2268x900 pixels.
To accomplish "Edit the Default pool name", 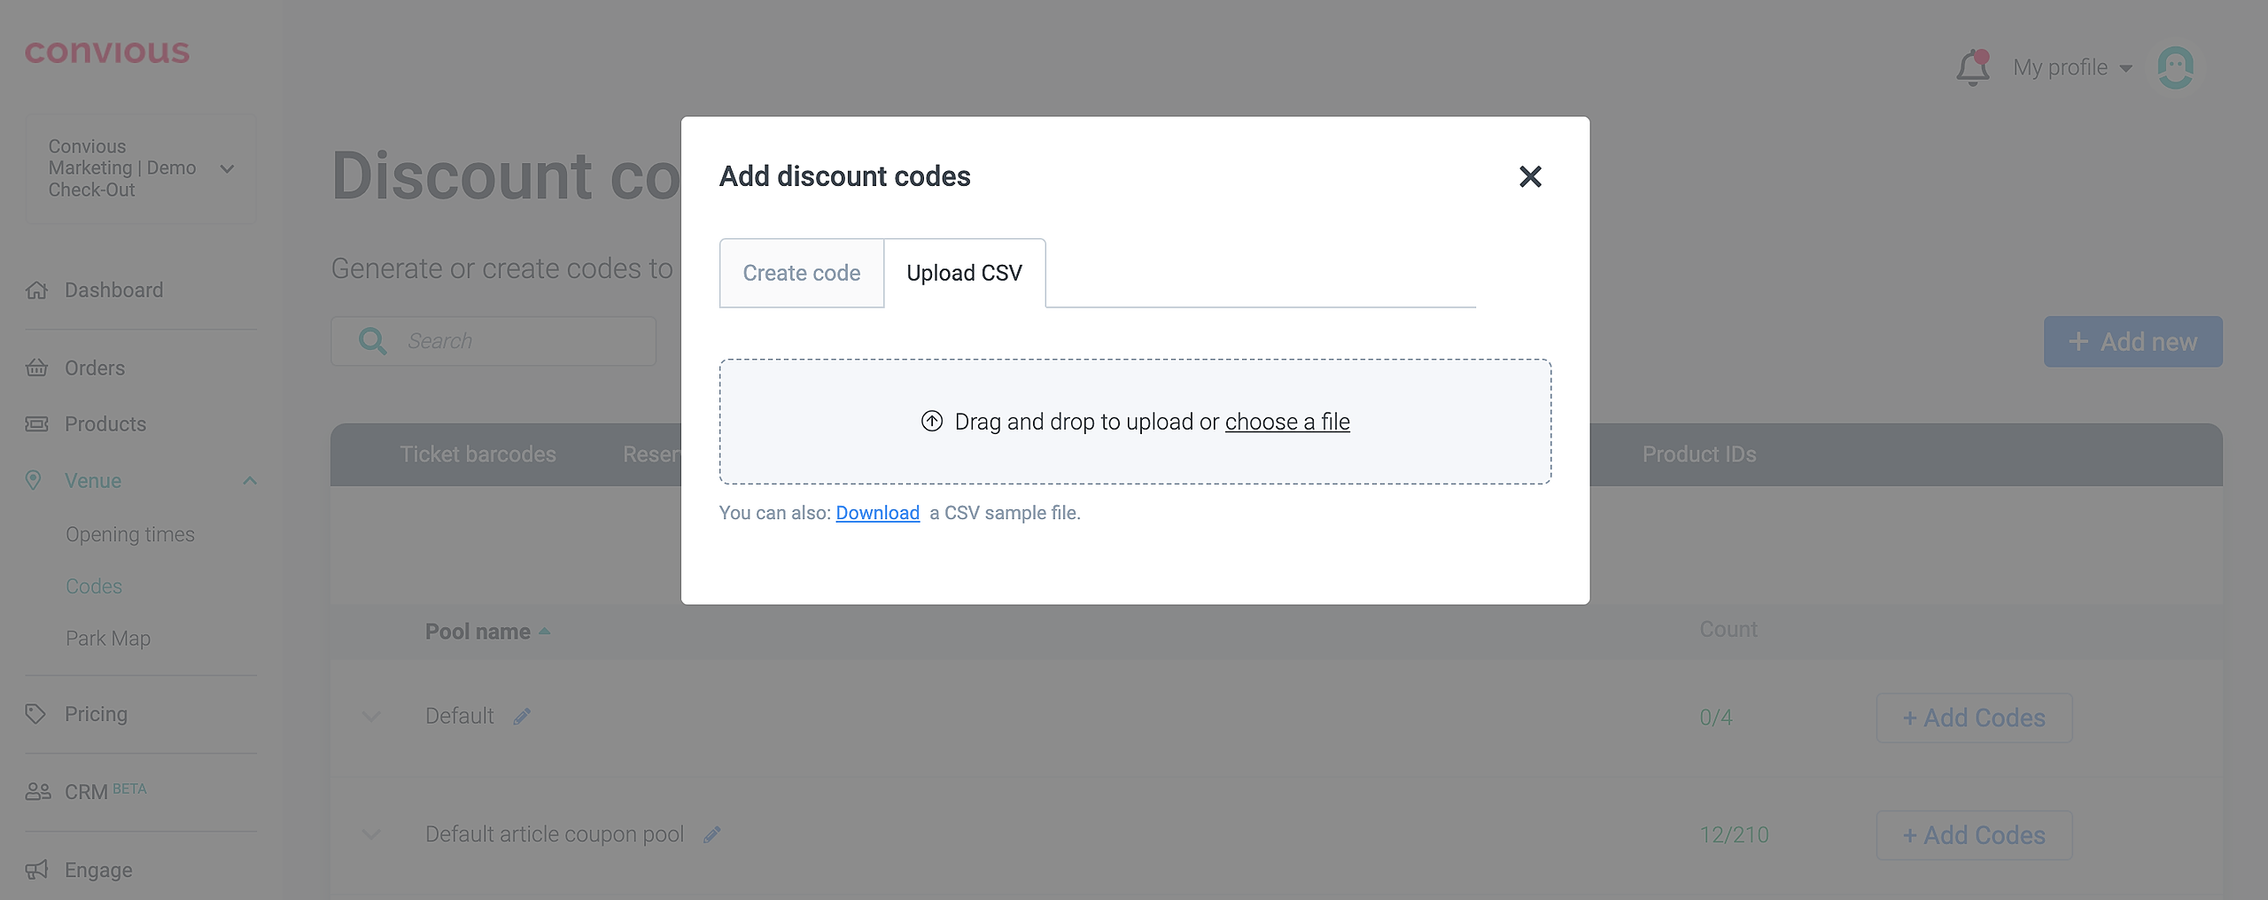I will pos(522,716).
